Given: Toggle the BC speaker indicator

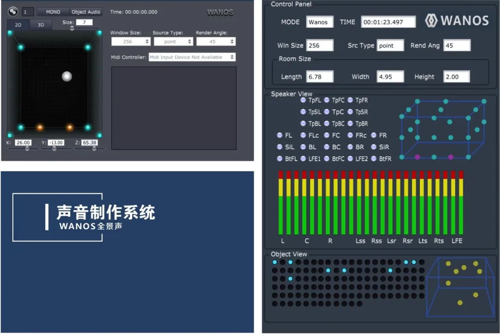Looking at the screenshot, I should point(326,147).
